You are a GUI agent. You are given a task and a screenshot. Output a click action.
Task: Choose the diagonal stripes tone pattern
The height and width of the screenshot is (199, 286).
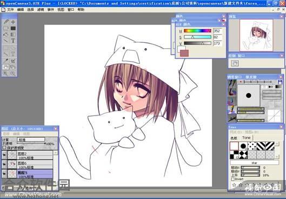pos(261,146)
